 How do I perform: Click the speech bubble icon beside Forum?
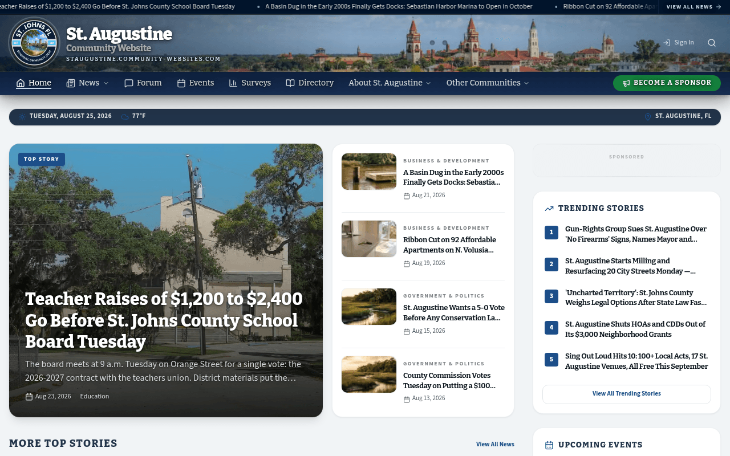(x=129, y=83)
